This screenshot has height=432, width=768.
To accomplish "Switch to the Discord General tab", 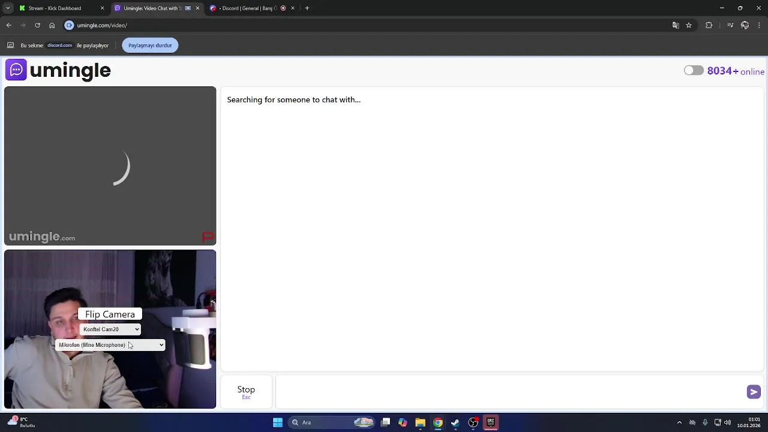I will tap(248, 8).
